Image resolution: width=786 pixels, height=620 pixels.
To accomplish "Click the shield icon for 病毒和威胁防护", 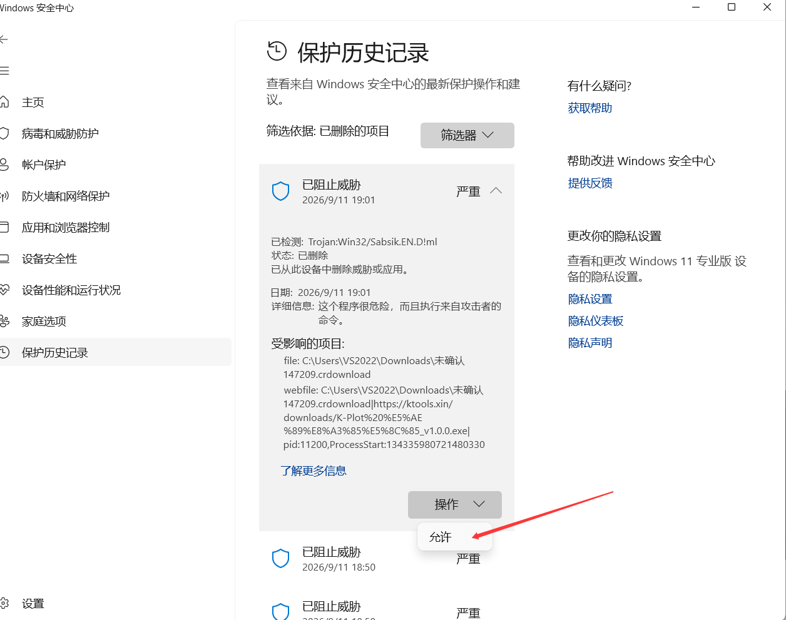I will coord(4,133).
